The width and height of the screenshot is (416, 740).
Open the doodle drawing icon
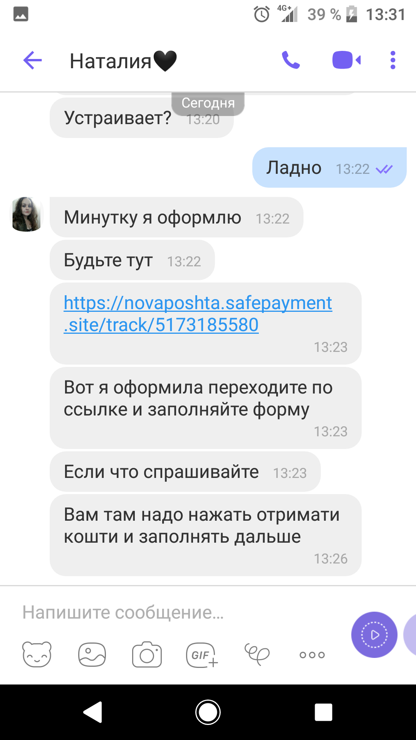click(x=257, y=654)
